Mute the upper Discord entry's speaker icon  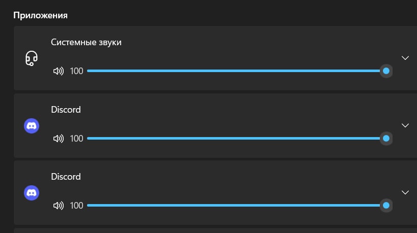pyautogui.click(x=59, y=139)
